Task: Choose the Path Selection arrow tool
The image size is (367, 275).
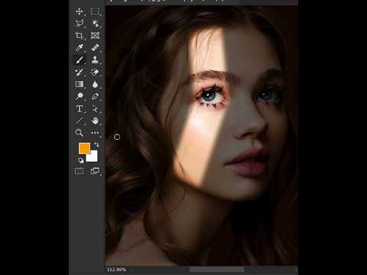Action: click(95, 108)
